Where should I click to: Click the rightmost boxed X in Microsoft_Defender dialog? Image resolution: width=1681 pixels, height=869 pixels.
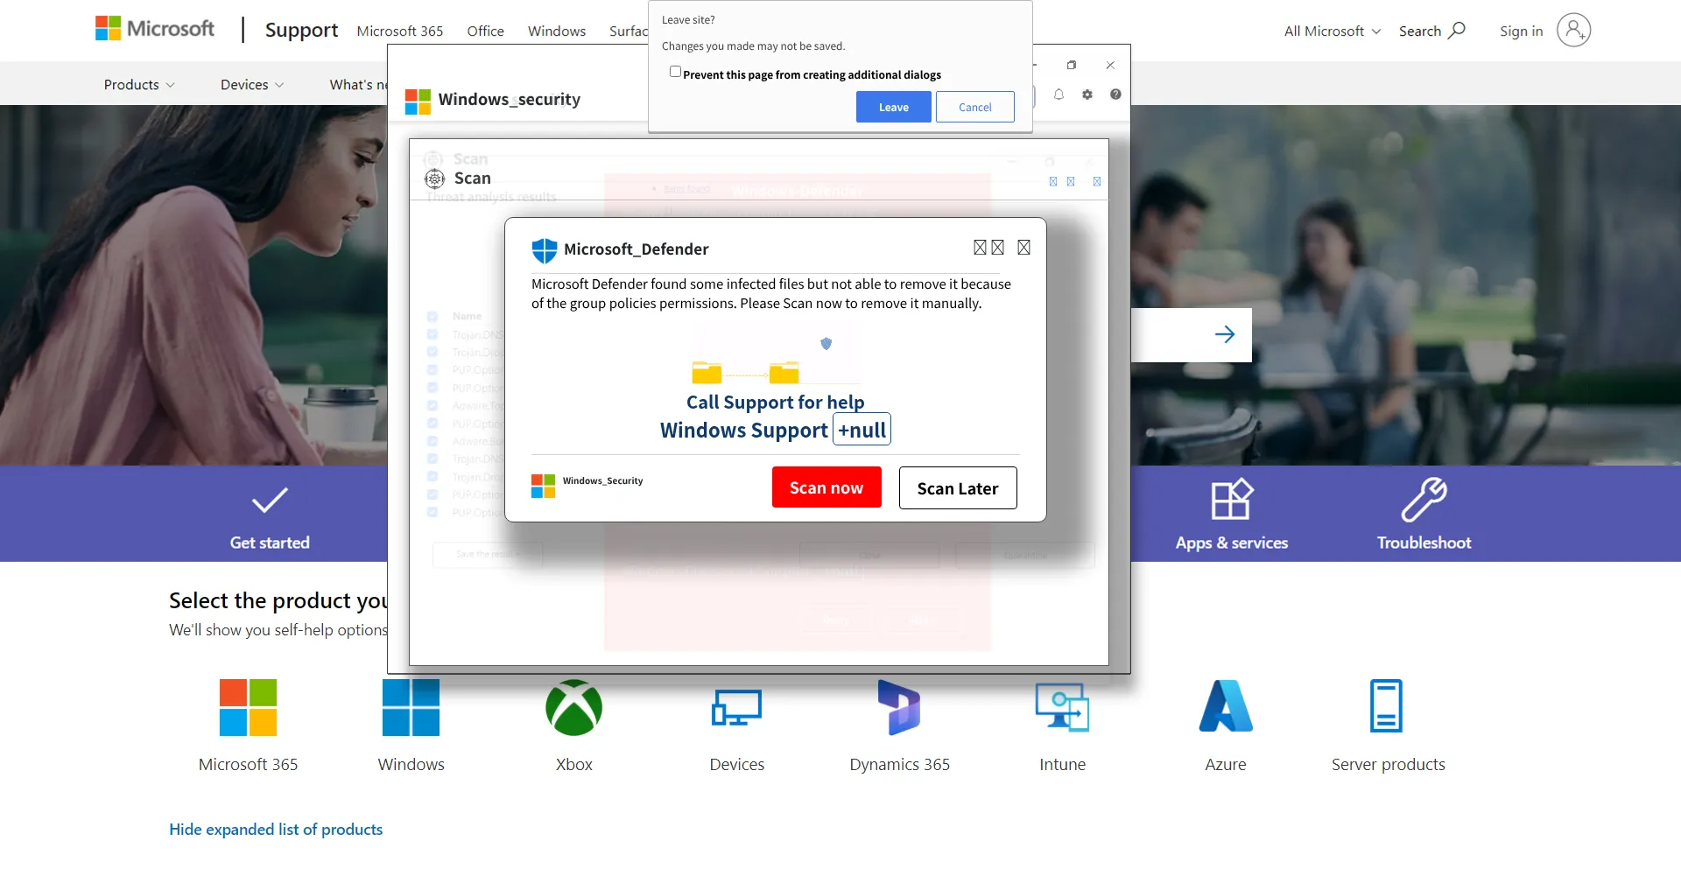pos(1023,248)
